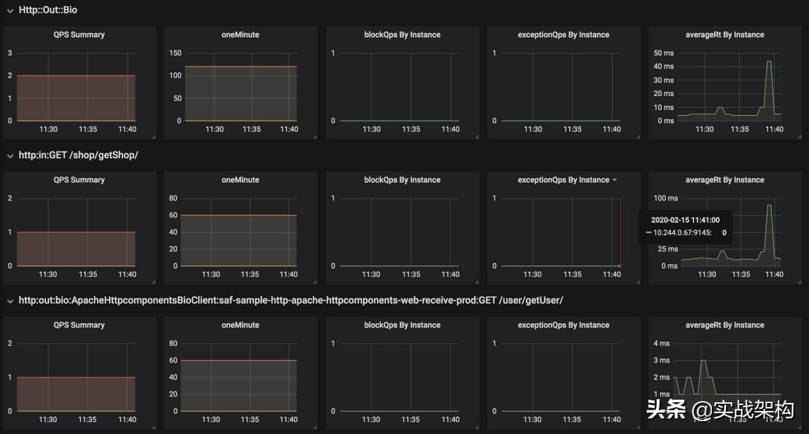Click the resize handle of getShop blockQps panel
This screenshot has width=809, height=434.
pos(477,282)
